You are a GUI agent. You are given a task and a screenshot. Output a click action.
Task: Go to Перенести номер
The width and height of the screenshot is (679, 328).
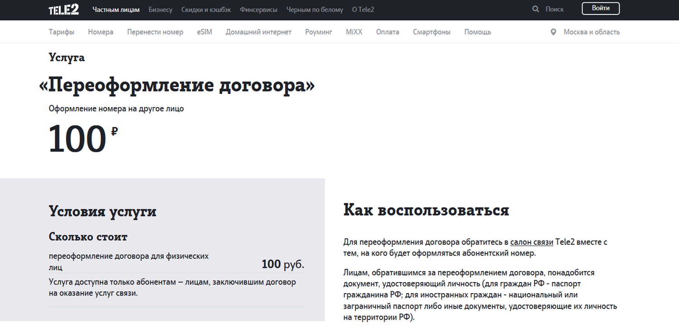coord(155,32)
